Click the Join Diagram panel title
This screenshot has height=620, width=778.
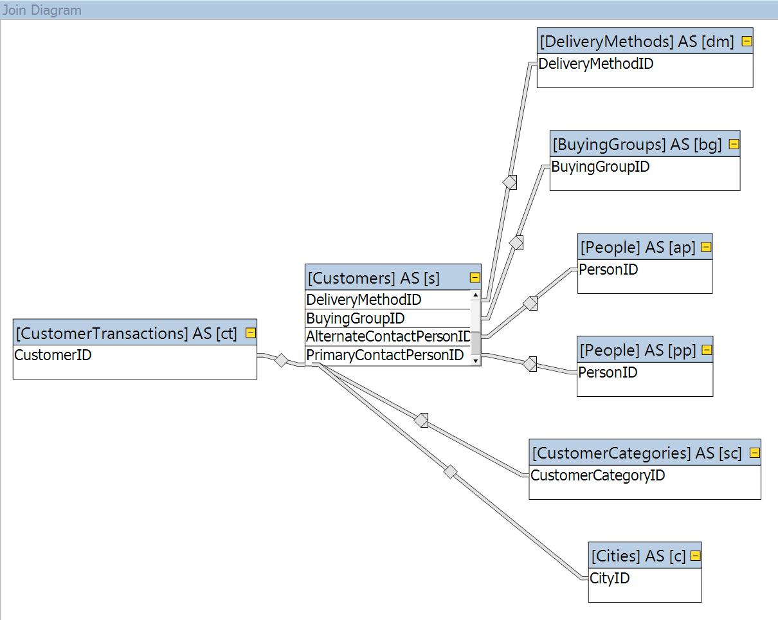[x=42, y=10]
